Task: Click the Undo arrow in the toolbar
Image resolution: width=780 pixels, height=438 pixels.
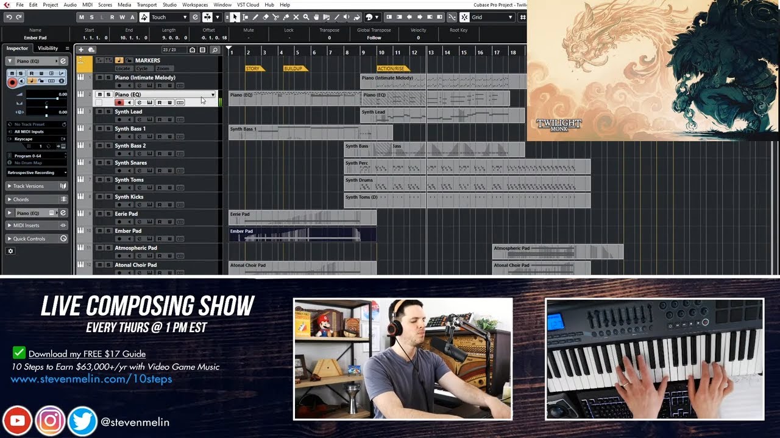Action: click(x=9, y=17)
